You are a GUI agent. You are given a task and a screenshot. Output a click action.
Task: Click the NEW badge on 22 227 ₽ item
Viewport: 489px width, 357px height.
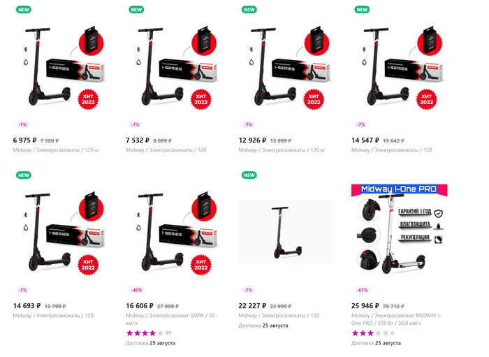(x=249, y=175)
